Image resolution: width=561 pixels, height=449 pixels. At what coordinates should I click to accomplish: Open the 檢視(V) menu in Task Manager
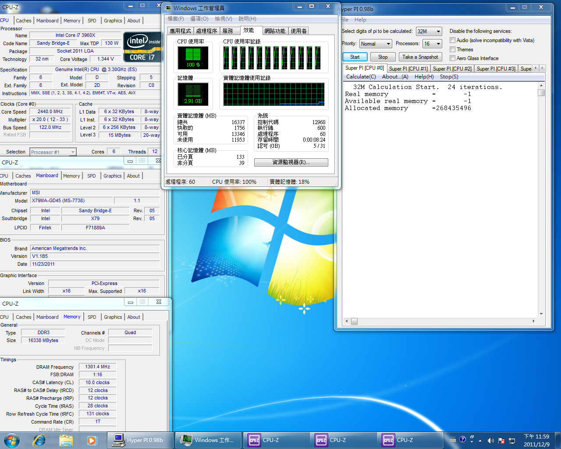click(x=223, y=19)
